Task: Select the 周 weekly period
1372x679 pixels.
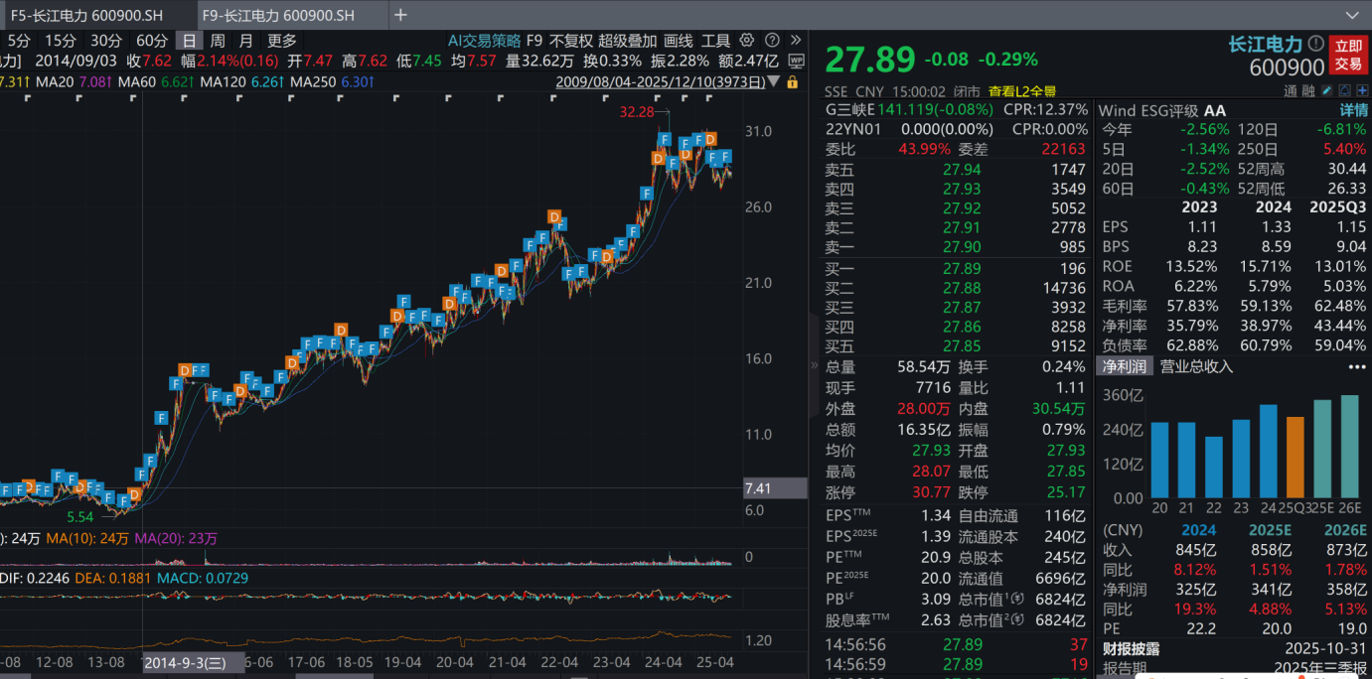Action: click(x=217, y=41)
